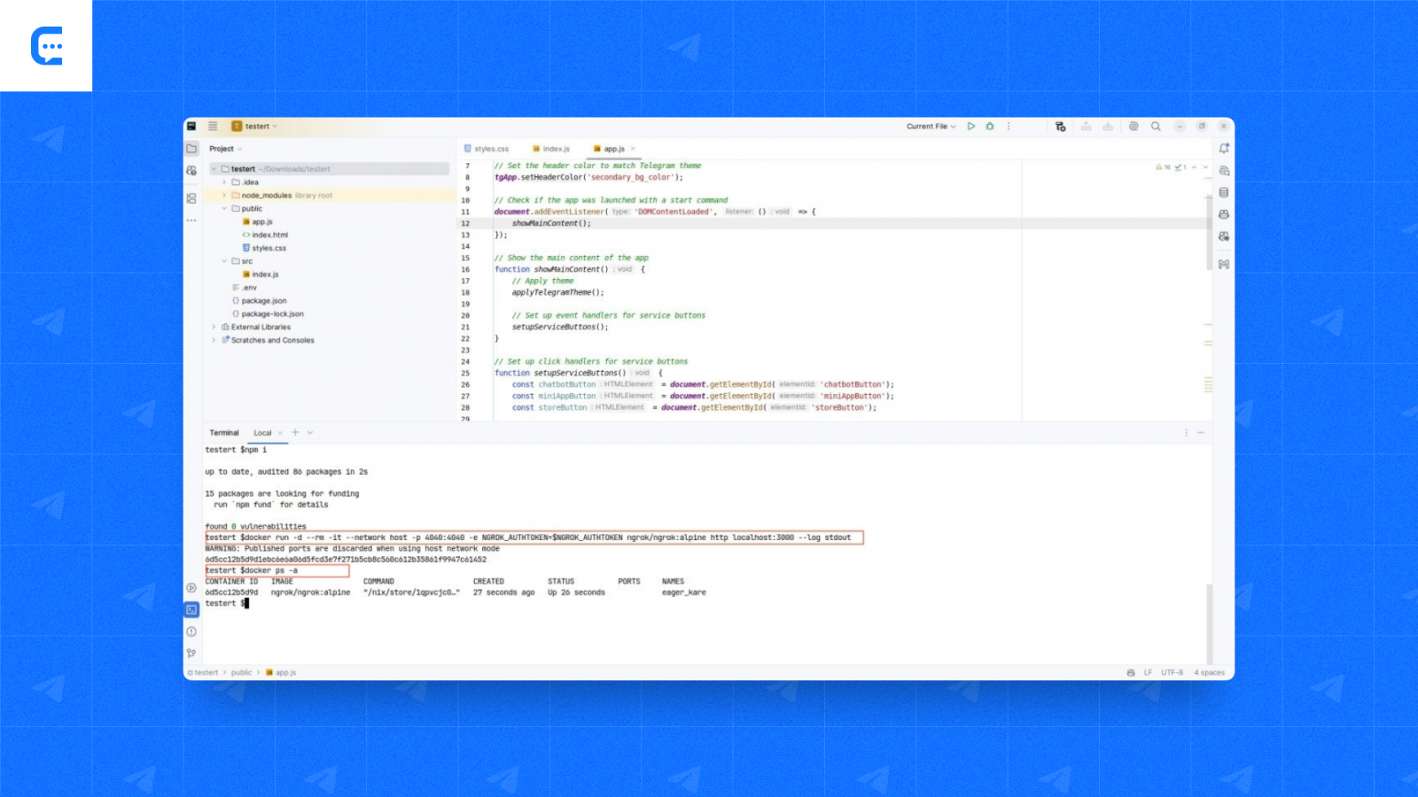Open the Project view selector dropdown
Viewport: 1418px width, 797px height.
tap(226, 149)
